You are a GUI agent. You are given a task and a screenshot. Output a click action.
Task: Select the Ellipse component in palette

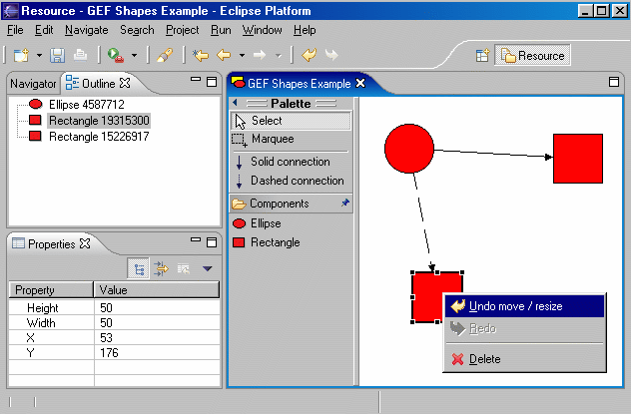pyautogui.click(x=265, y=223)
